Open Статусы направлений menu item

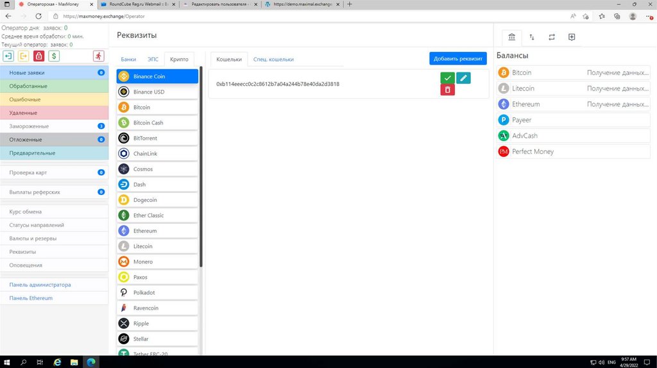click(x=54, y=225)
